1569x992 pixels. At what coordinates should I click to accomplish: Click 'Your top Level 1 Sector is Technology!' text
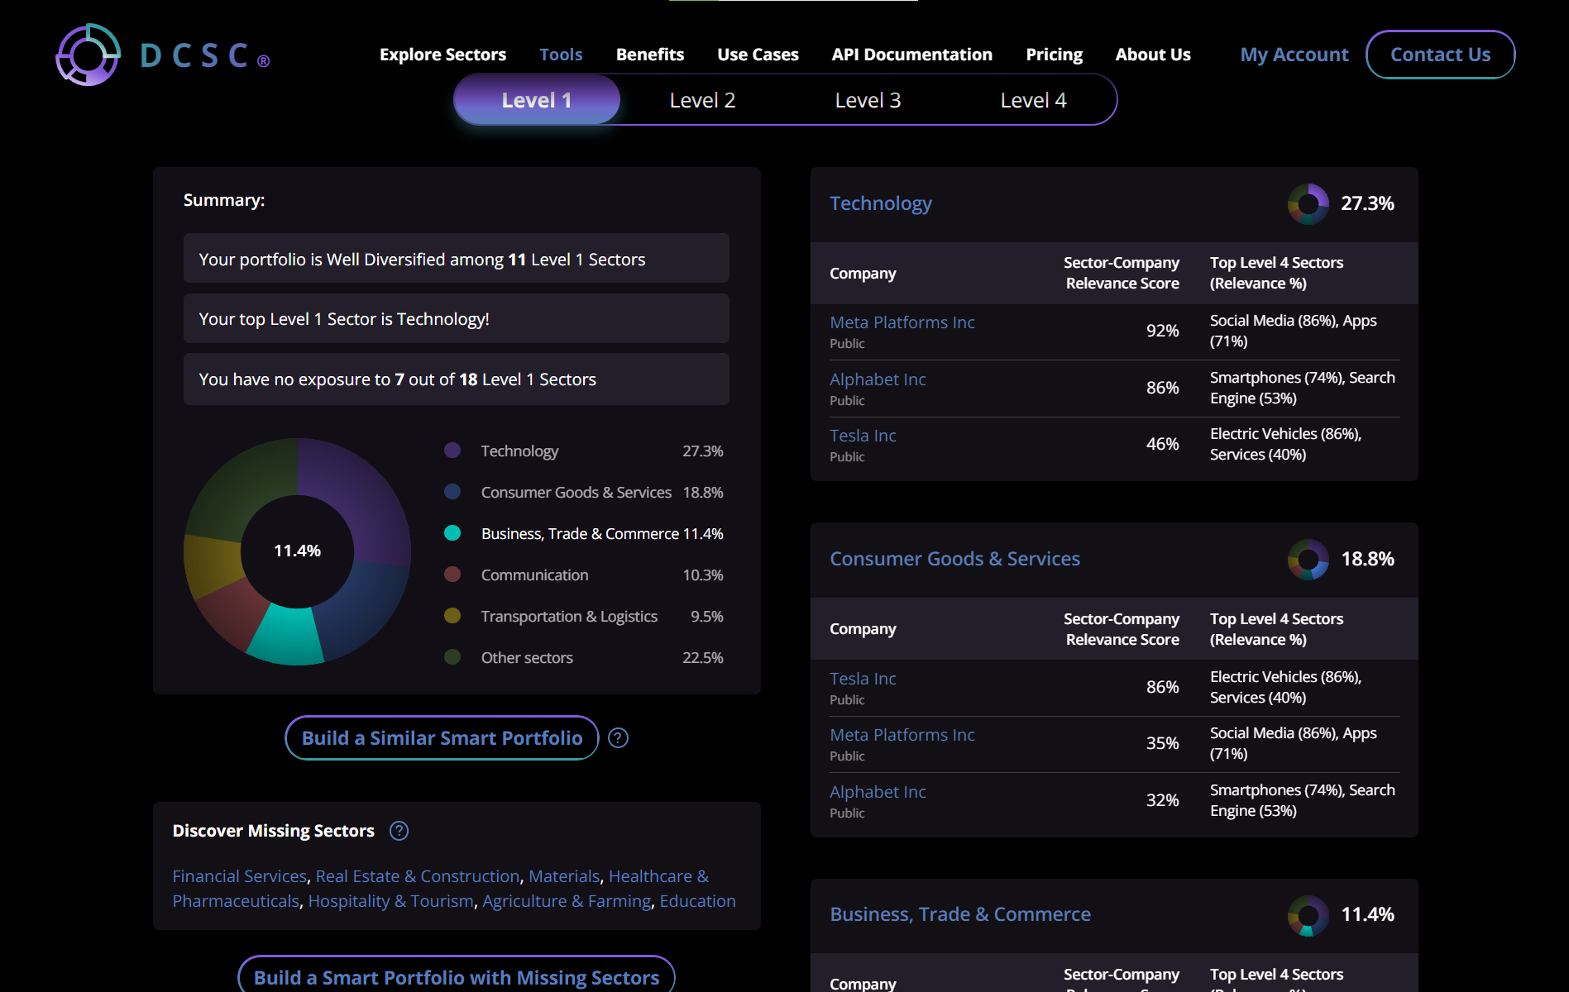(x=344, y=319)
